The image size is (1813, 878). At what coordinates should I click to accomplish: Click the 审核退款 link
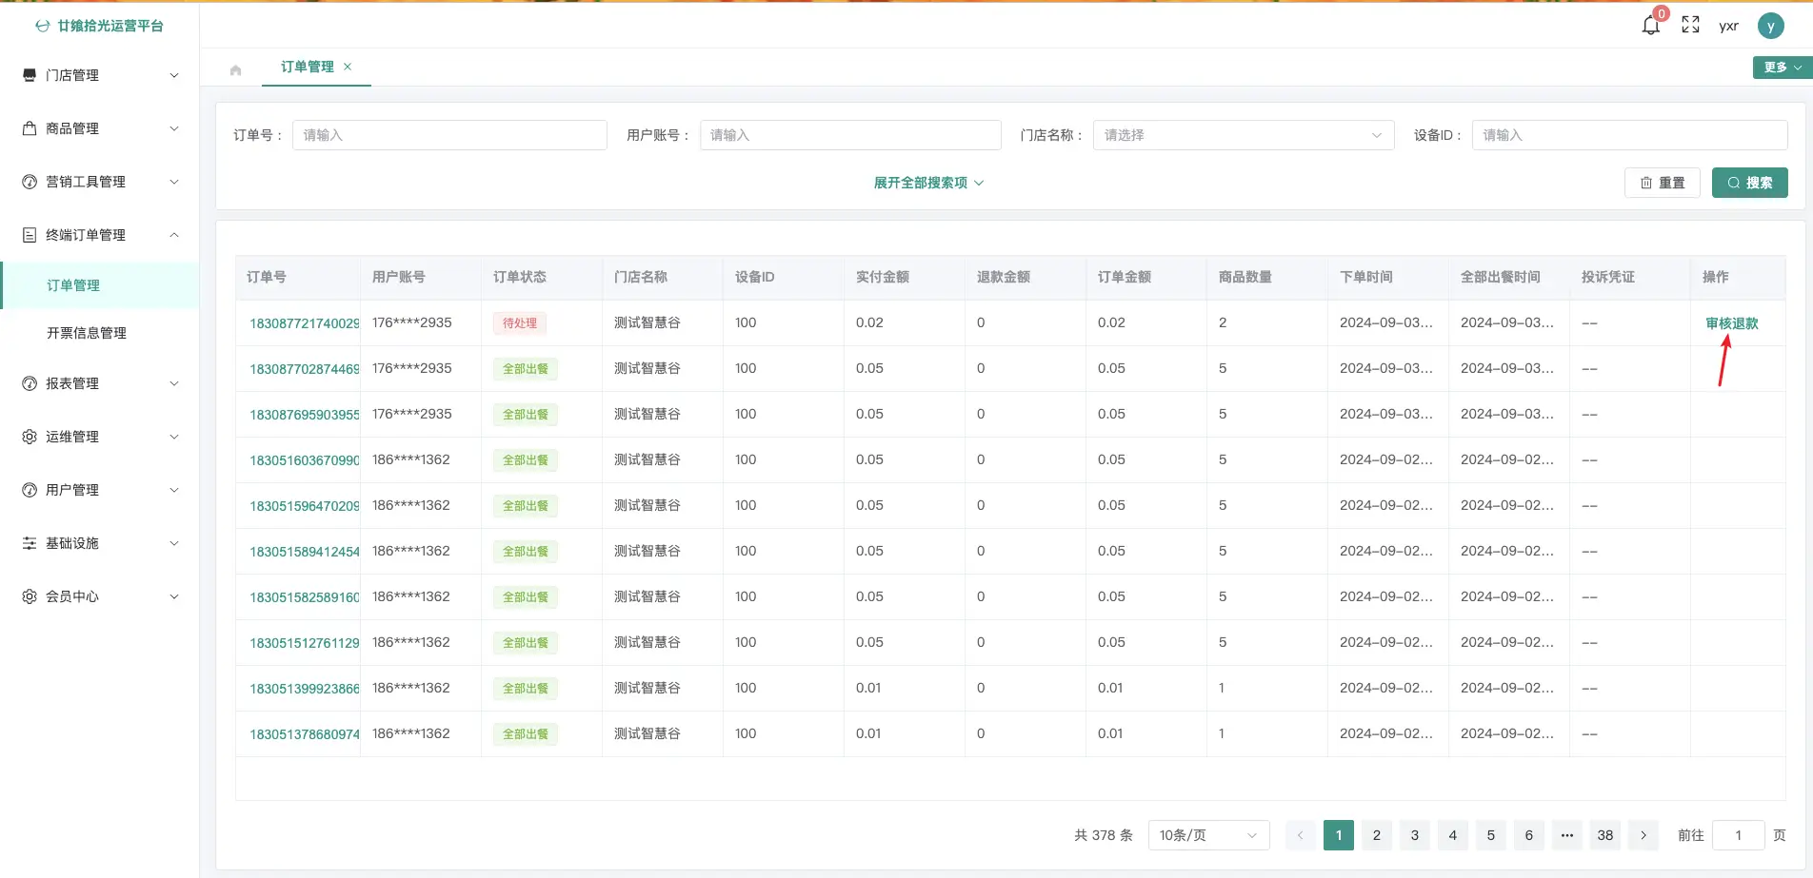[x=1732, y=323]
